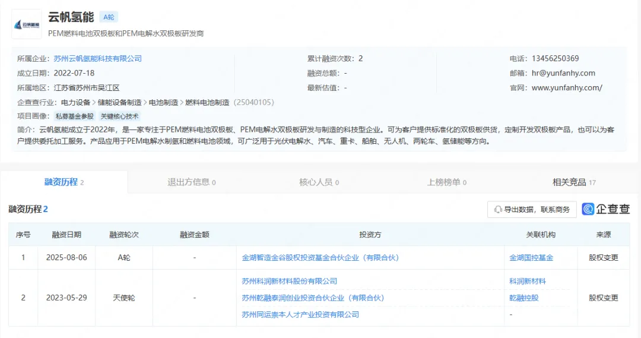Click region 江苏省苏州市吴江区
The height and width of the screenshot is (338, 641).
(x=87, y=87)
